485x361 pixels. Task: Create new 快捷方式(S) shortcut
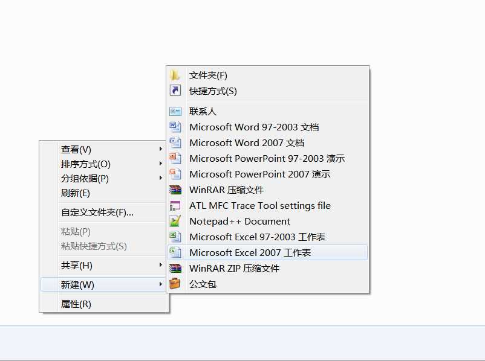pyautogui.click(x=267, y=91)
